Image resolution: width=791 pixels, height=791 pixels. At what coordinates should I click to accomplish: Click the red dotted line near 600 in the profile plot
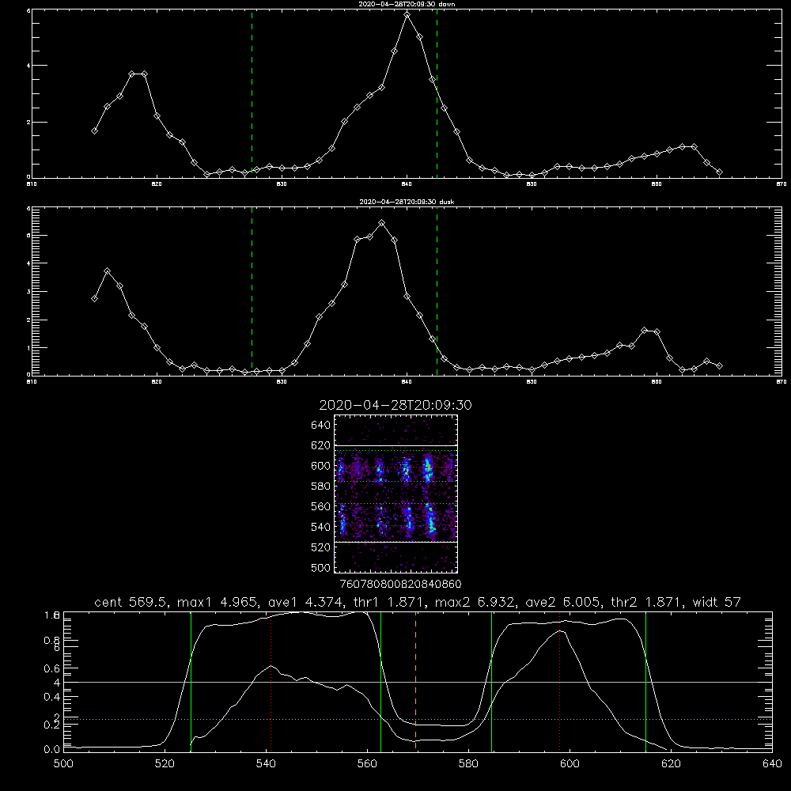coord(559,682)
